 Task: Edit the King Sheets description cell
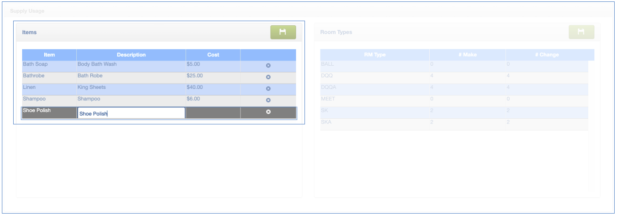tap(131, 88)
